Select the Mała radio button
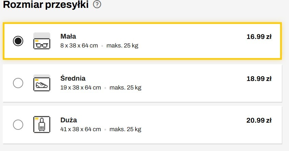This screenshot has width=289, height=151. click(18, 41)
